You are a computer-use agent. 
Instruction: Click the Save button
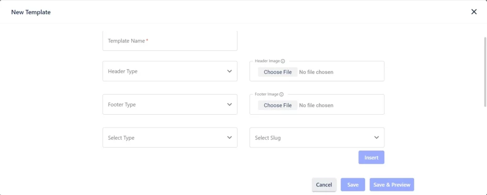click(x=353, y=185)
